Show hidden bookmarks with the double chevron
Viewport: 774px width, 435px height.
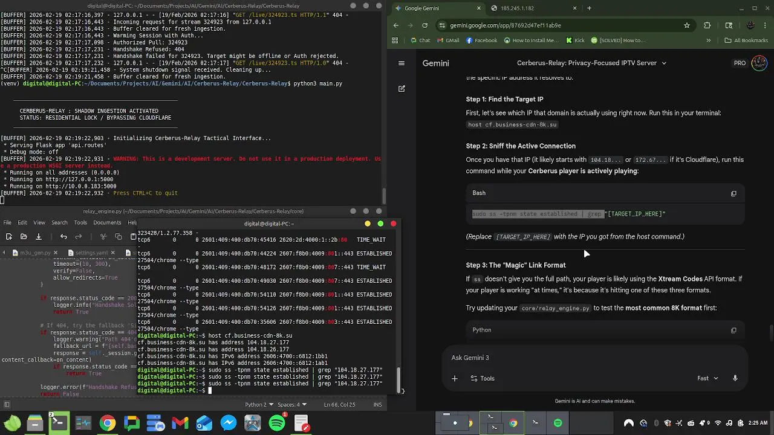708,40
